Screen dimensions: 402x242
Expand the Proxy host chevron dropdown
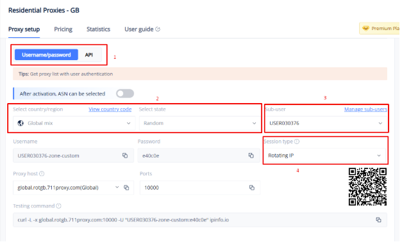[117, 187]
